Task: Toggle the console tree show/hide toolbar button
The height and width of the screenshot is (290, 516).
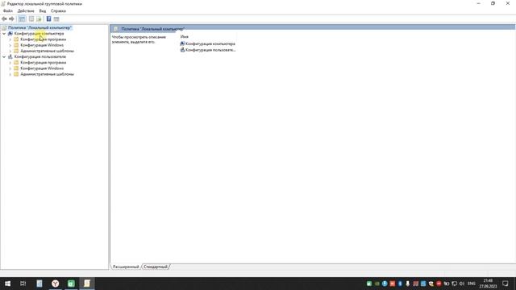Action: [22, 19]
